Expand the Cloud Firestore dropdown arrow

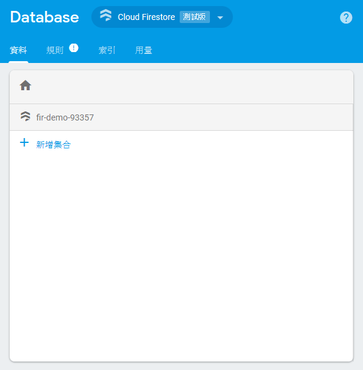220,18
